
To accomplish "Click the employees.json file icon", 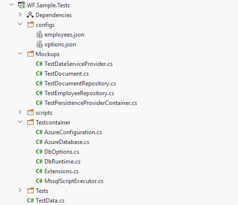I will (40, 35).
